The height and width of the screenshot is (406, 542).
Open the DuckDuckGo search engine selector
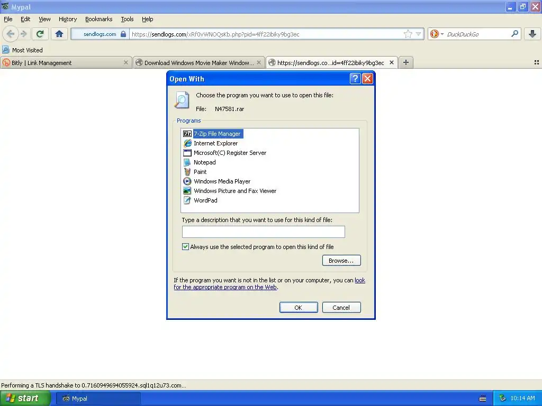(x=437, y=34)
